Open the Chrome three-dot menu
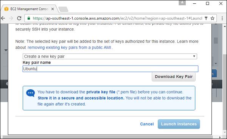This screenshot has width=227, height=139. click(x=222, y=18)
